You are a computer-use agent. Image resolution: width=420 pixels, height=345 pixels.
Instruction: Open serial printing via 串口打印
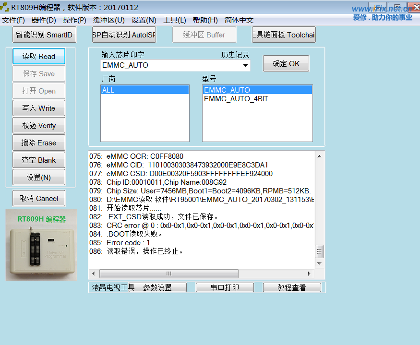(x=225, y=287)
